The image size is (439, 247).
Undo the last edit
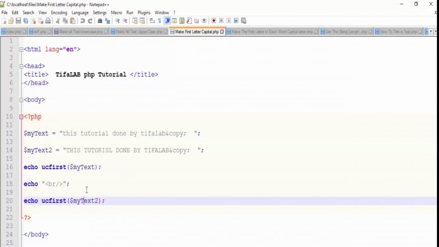[83, 21]
